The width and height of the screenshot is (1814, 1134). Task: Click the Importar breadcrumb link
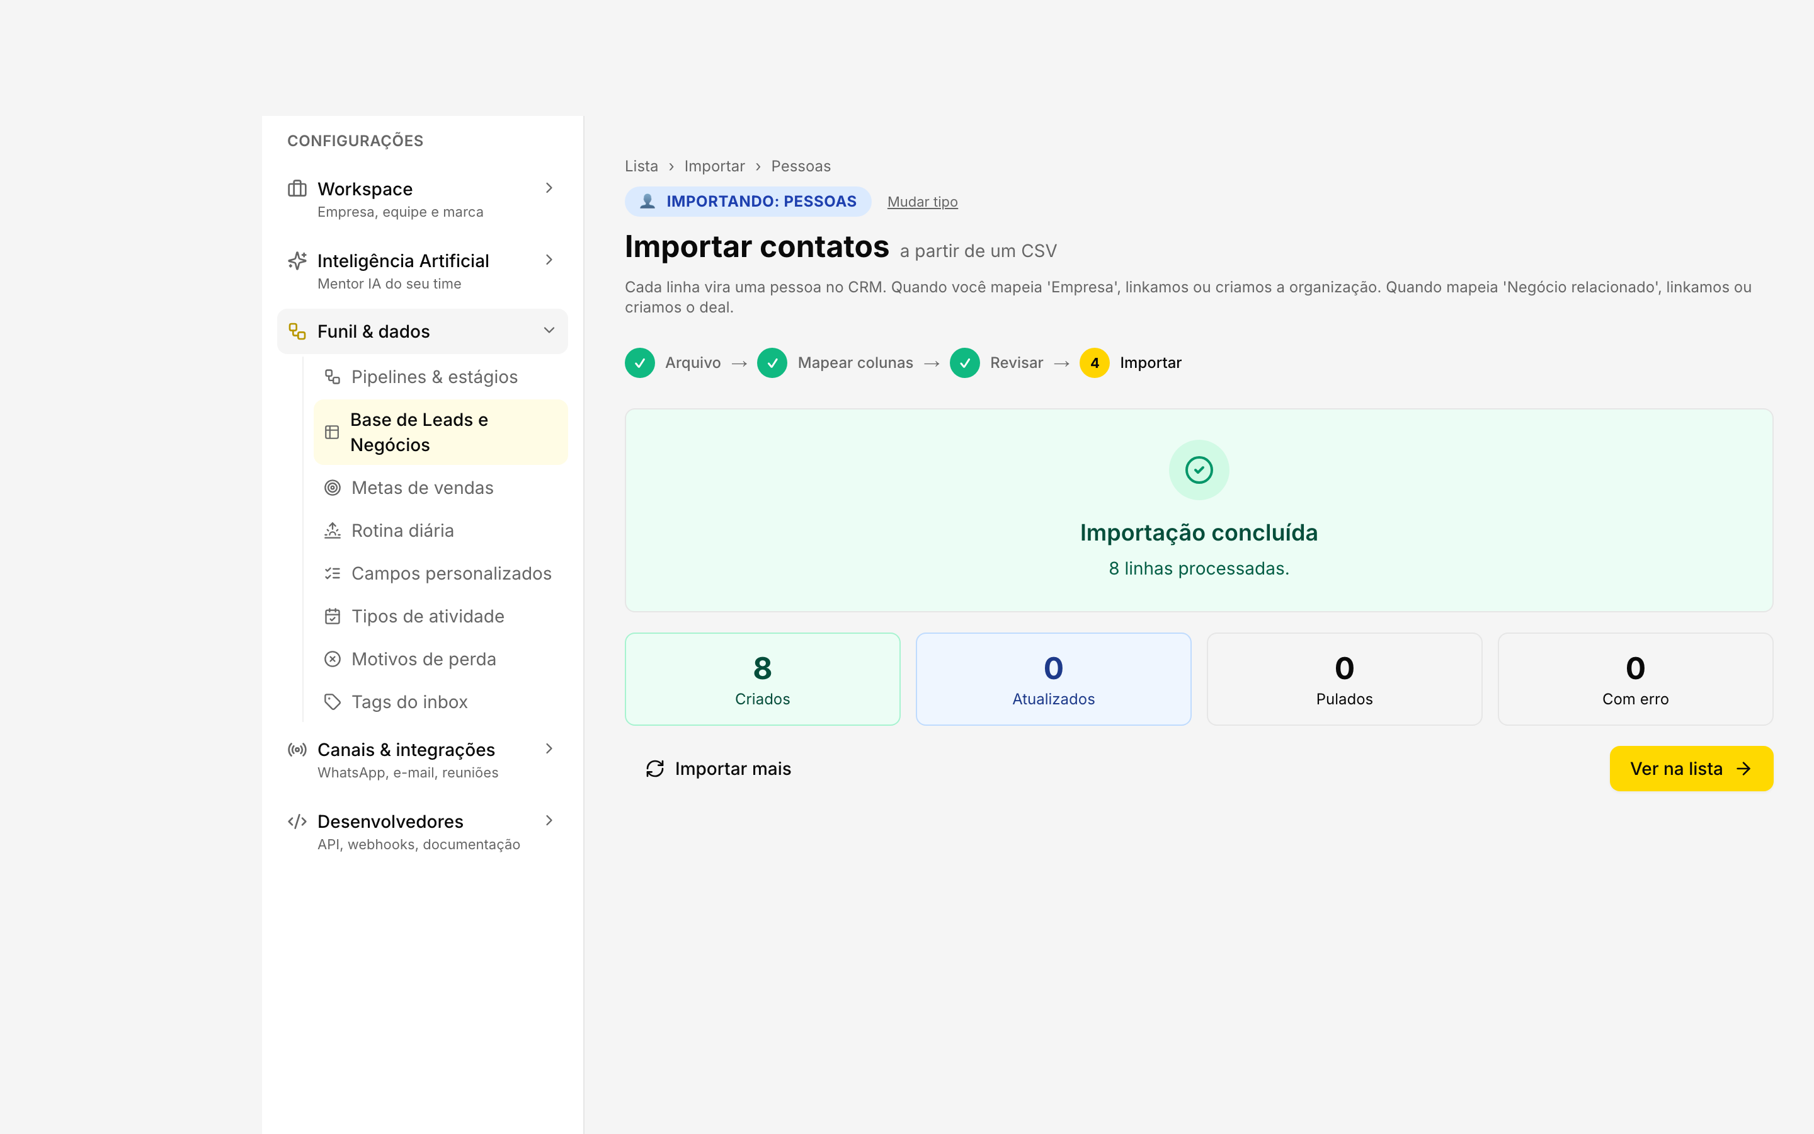tap(714, 166)
